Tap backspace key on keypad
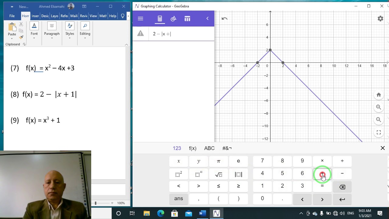Image resolution: width=389 pixels, height=219 pixels. coord(342,187)
